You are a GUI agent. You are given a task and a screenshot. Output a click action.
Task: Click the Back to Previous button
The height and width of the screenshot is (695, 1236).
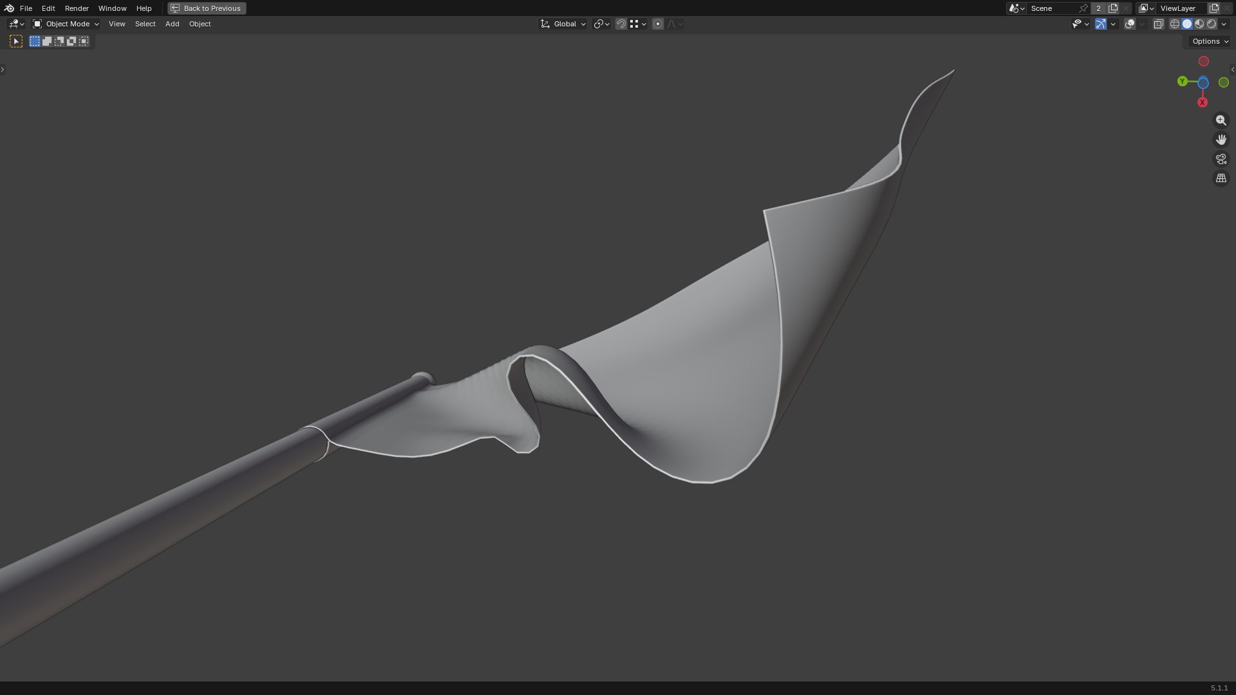207,8
